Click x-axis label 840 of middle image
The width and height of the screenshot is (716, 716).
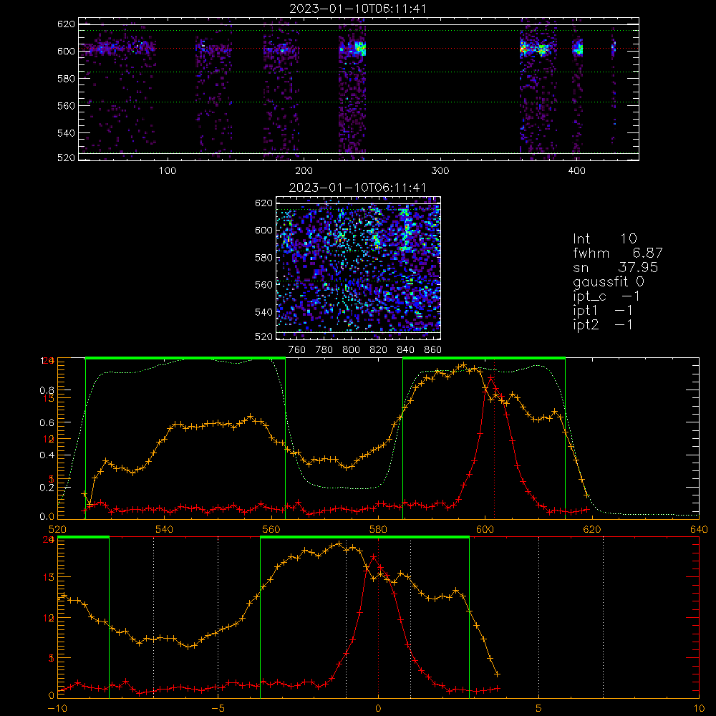coord(405,350)
